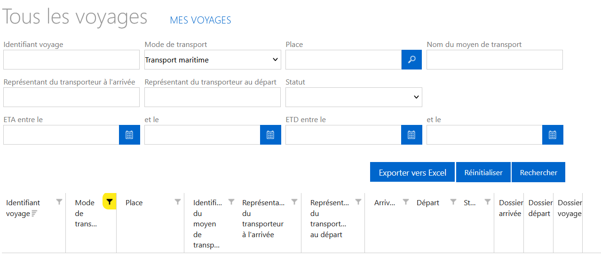The image size is (601, 255).
Task: Click the Identifiant voyage input field
Action: (71, 60)
